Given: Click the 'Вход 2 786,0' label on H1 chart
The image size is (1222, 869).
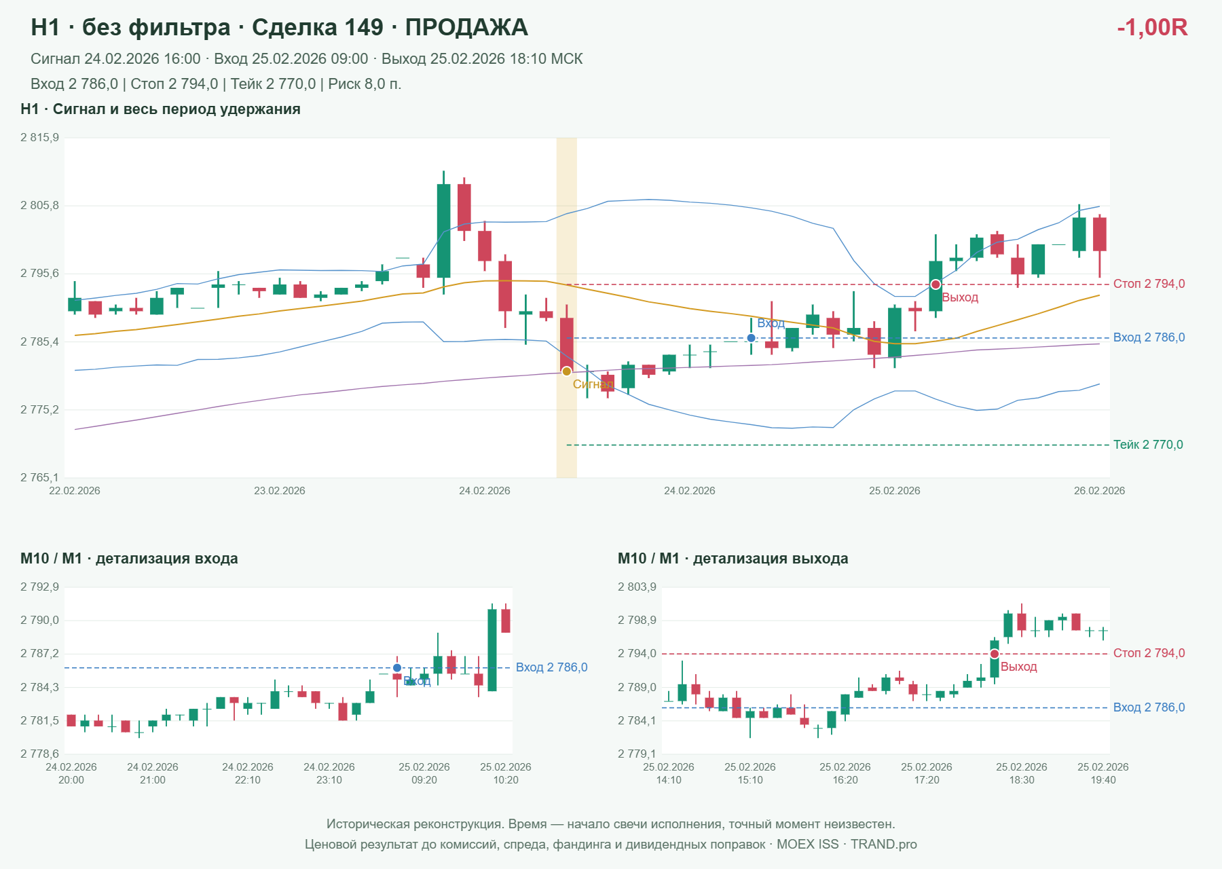Looking at the screenshot, I should pyautogui.click(x=1149, y=337).
